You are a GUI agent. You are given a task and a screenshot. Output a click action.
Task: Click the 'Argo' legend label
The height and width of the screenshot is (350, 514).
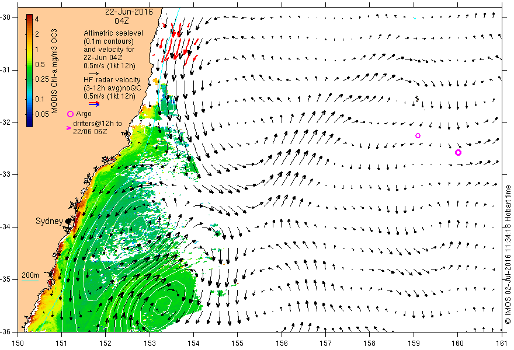(84, 114)
